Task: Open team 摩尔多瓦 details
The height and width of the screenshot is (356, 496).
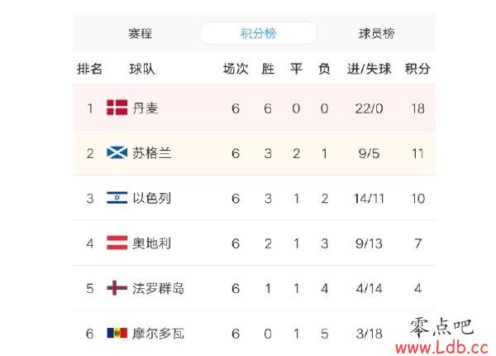Action: (x=158, y=333)
